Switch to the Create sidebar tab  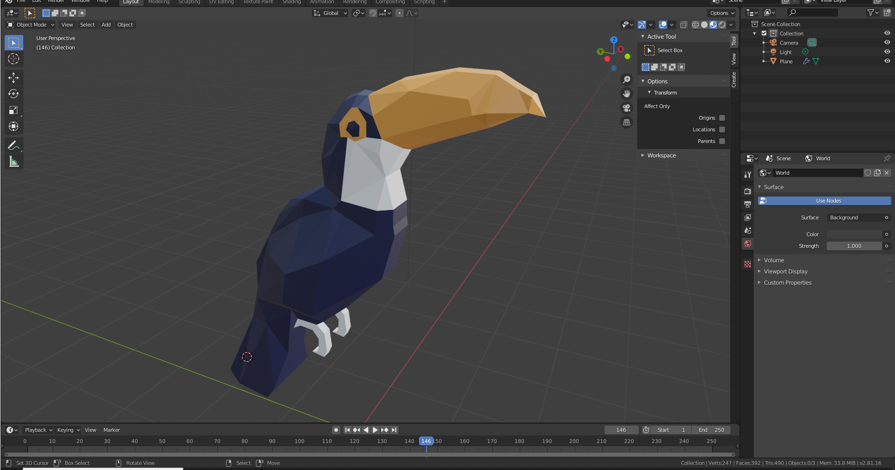tap(734, 79)
